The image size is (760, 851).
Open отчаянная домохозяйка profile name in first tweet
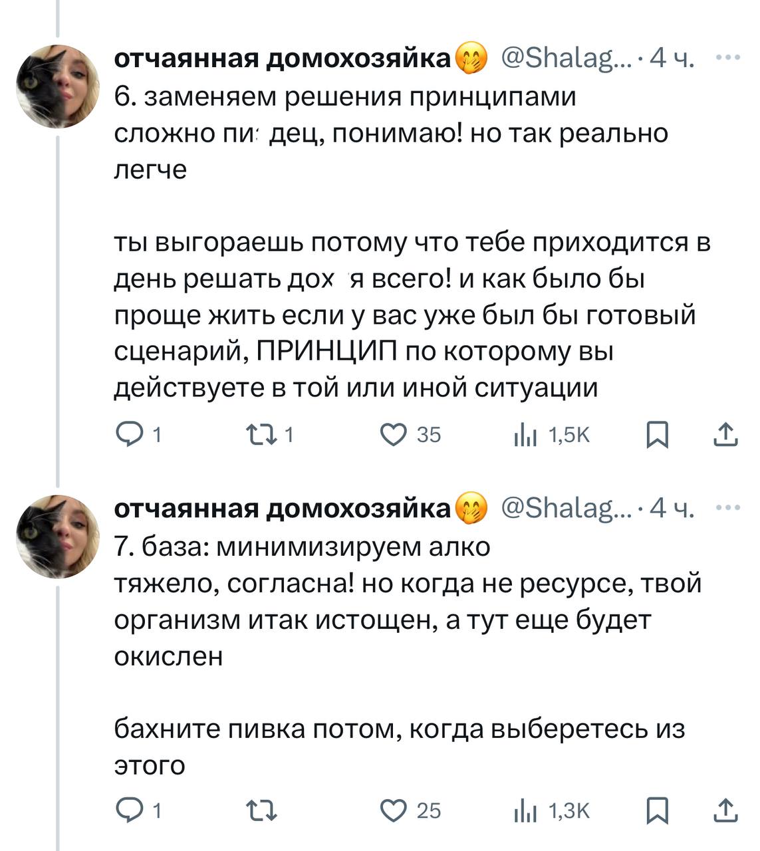[283, 59]
